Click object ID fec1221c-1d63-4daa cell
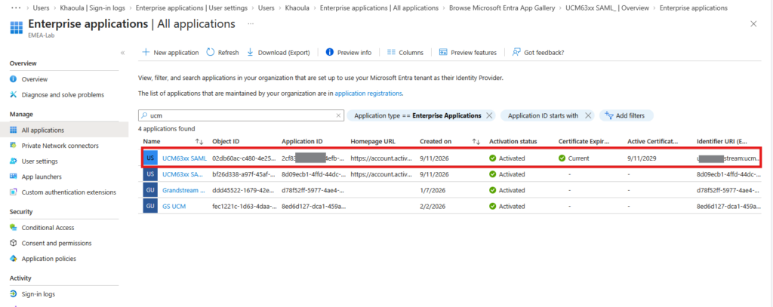This screenshot has height=307, width=773. (x=244, y=206)
